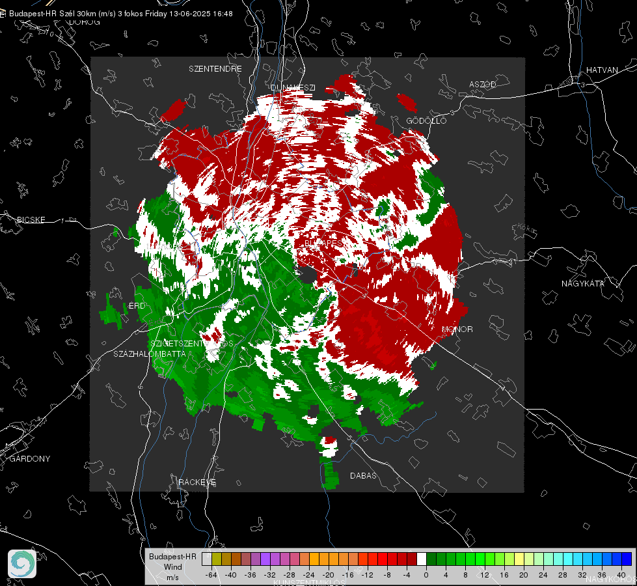The height and width of the screenshot is (586, 637).
Task: Click the HATVAN city label
Action: tap(602, 70)
